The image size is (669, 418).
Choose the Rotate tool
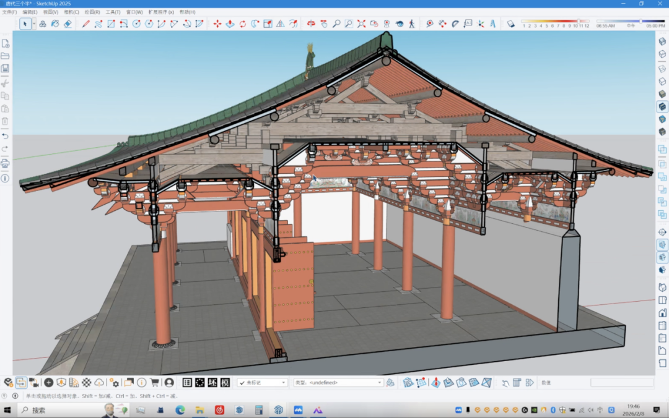point(242,24)
